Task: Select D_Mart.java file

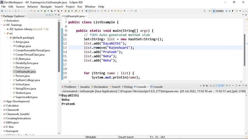Action: [x=23, y=59]
